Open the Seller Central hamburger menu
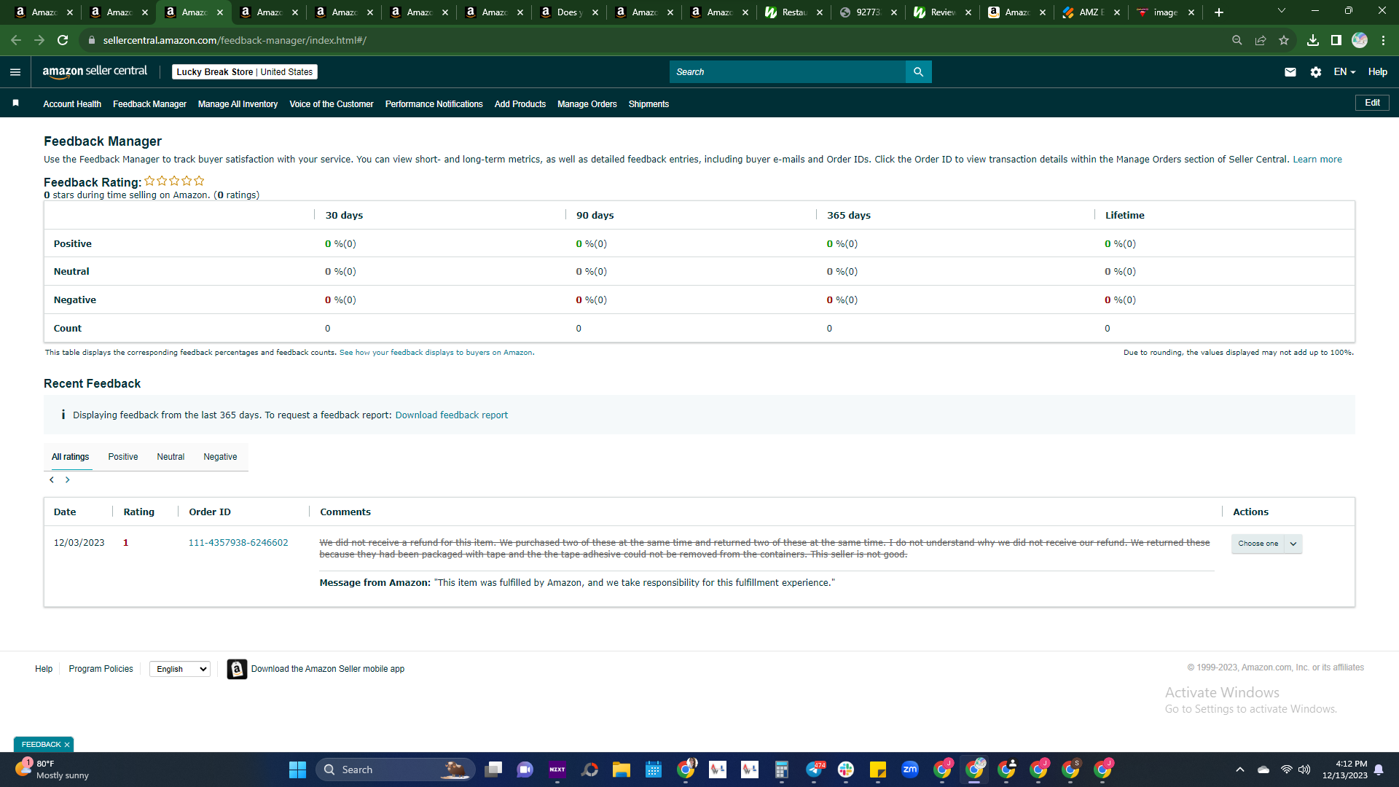This screenshot has height=787, width=1399. pos(15,72)
